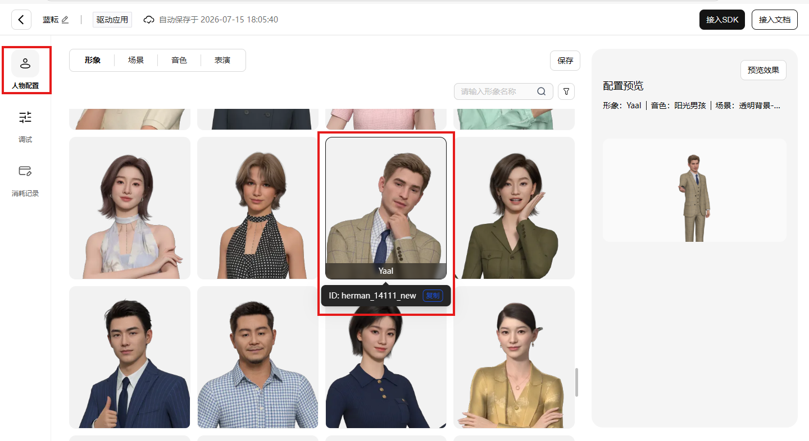This screenshot has width=809, height=441.
Task: Open the filter funnel button
Action: click(x=566, y=91)
